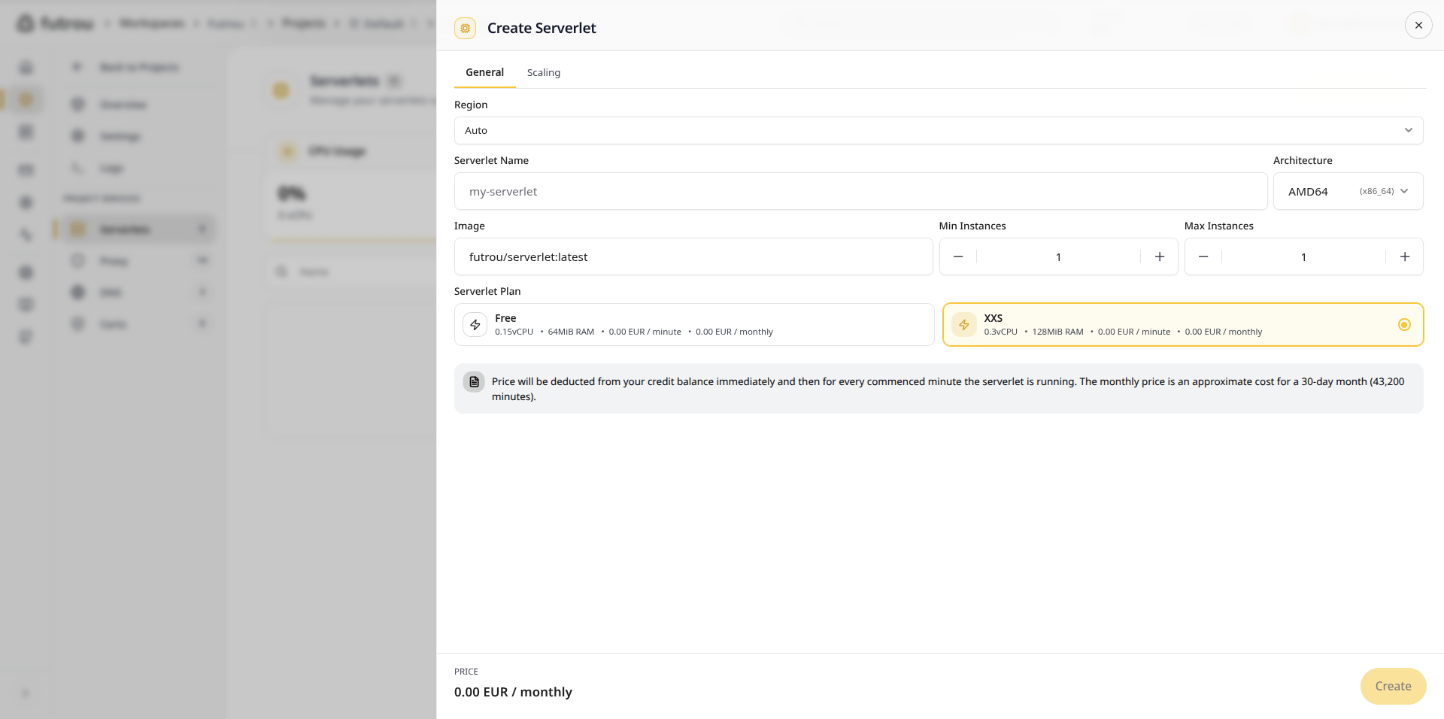1444x719 pixels.
Task: Select the Free serverlet plan
Action: [x=694, y=325]
